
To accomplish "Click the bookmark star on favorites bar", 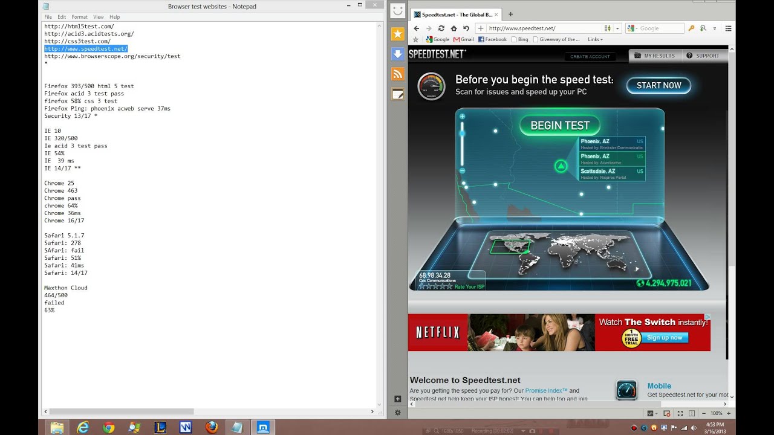I will point(415,39).
